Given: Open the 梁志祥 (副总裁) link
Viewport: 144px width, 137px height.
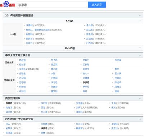Looking at the screenshot, I should tap(9, 112).
